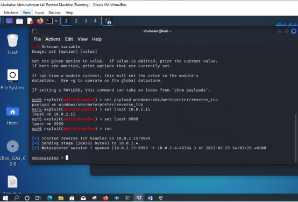Screen dimensions: 298x202
Task: Open Microsoft Store from the taskbar
Action: [x=72, y=198]
